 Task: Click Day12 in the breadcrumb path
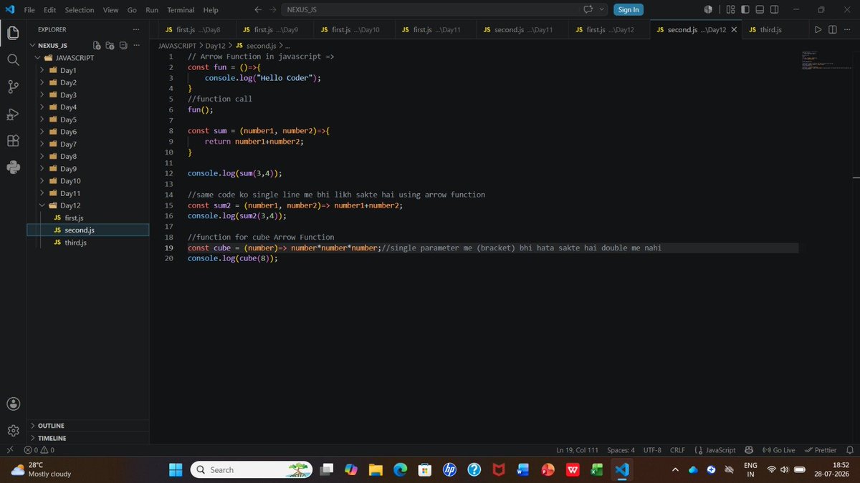coord(215,45)
